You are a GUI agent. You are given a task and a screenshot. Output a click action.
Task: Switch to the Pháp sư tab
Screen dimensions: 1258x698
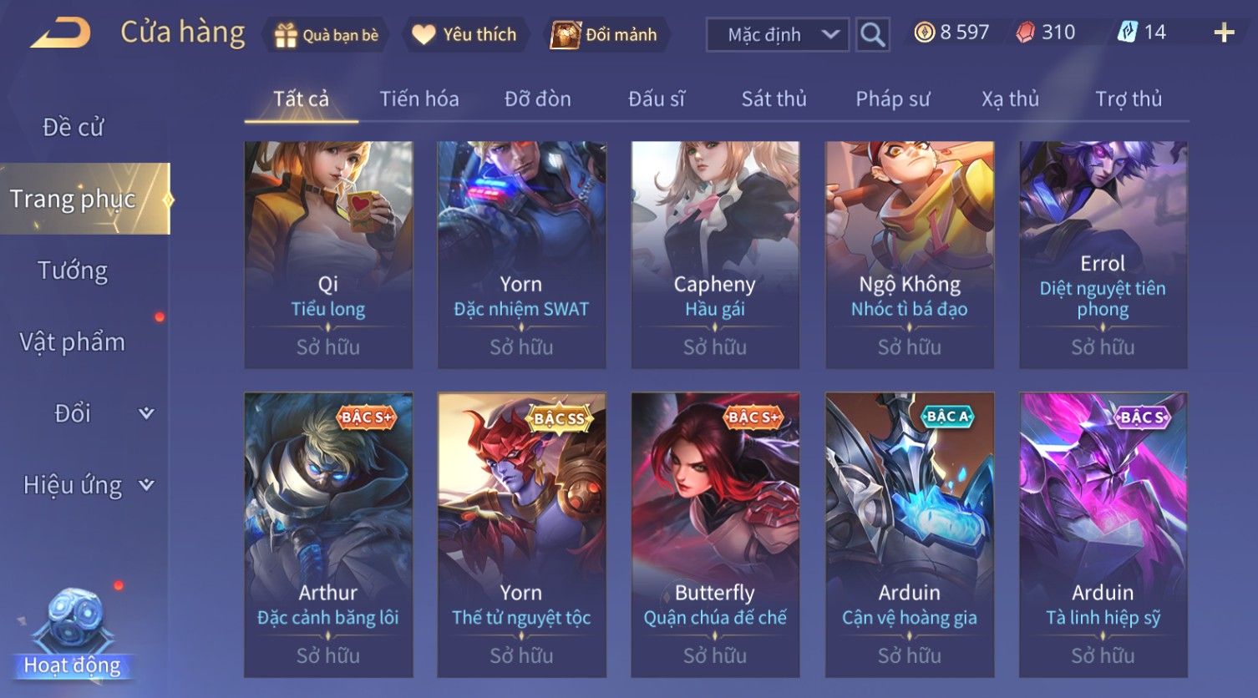click(892, 99)
